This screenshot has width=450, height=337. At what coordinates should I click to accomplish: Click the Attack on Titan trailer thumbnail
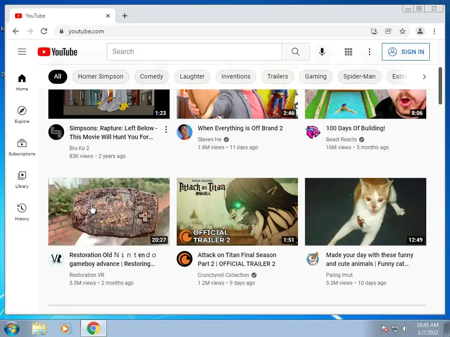[x=237, y=212]
